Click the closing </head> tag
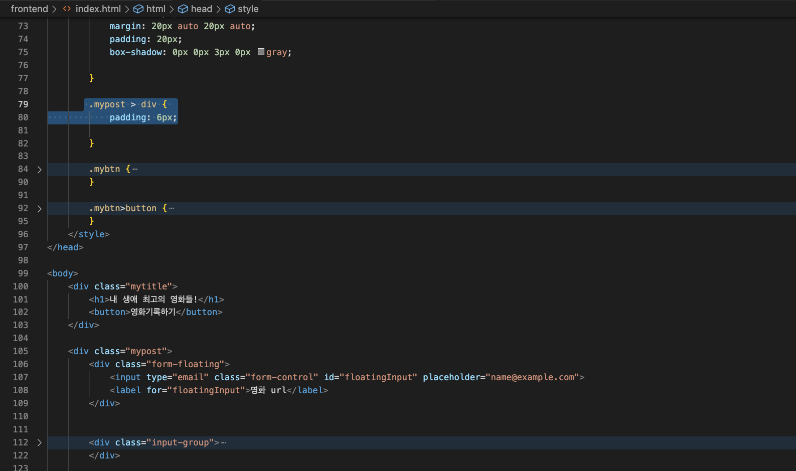Screen dimensions: 796x471 coord(65,247)
